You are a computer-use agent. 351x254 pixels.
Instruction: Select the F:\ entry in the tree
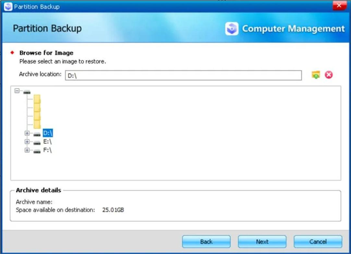pyautogui.click(x=48, y=150)
